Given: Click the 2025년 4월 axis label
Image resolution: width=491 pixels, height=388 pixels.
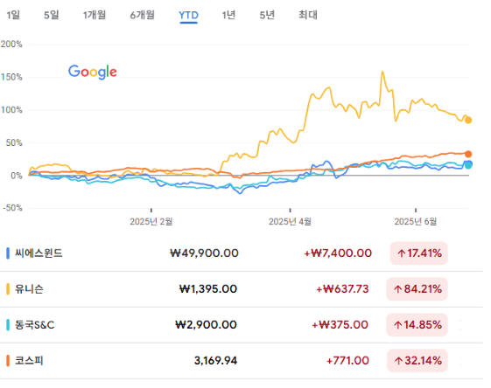Looking at the screenshot, I should 290,222.
